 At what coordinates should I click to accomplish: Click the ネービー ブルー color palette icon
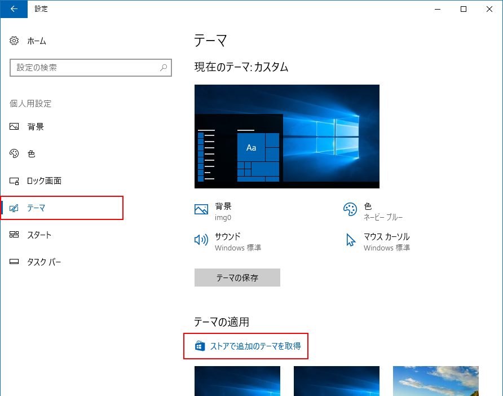pyautogui.click(x=350, y=209)
